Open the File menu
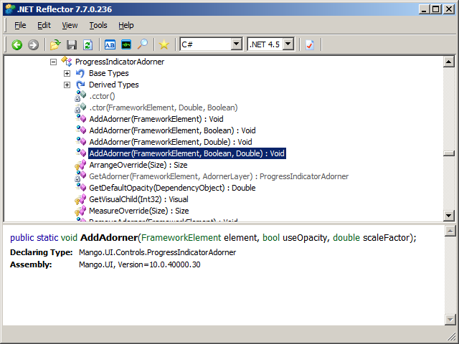Image resolution: width=459 pixels, height=344 pixels. coord(20,25)
